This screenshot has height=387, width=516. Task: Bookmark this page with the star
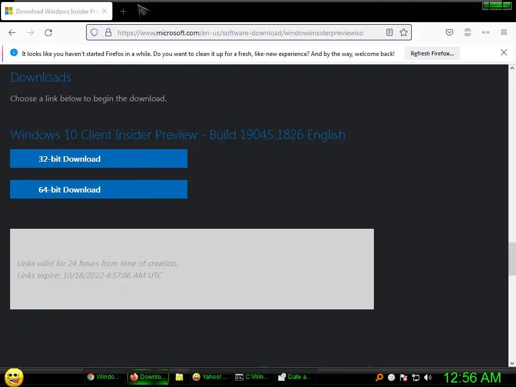tap(404, 32)
